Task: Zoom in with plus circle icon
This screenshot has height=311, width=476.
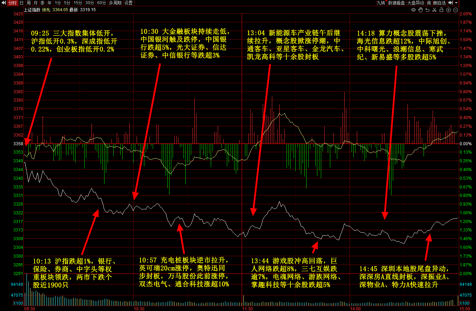Action: 448,10
